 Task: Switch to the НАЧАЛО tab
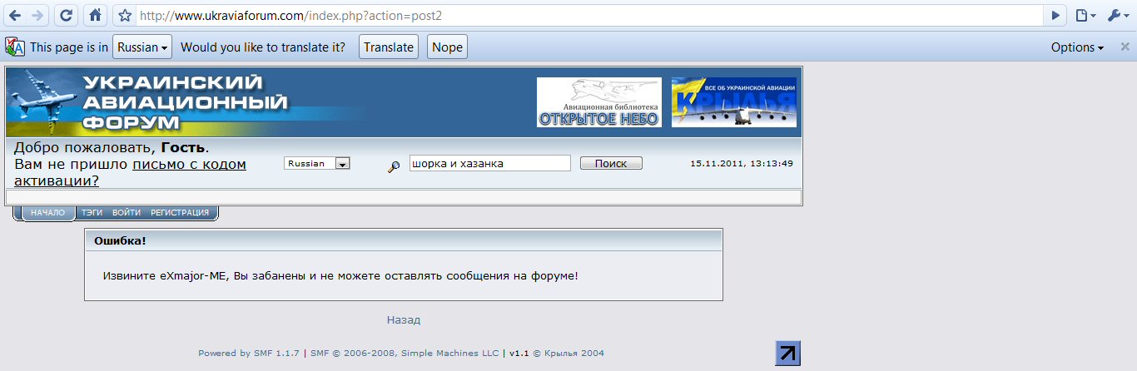pos(47,213)
